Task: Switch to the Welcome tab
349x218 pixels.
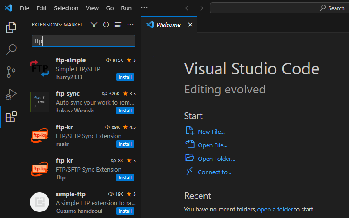Action: click(168, 25)
